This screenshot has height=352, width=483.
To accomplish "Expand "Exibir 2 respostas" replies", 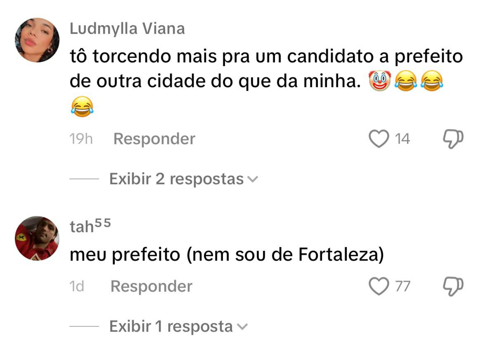I will coord(176,179).
